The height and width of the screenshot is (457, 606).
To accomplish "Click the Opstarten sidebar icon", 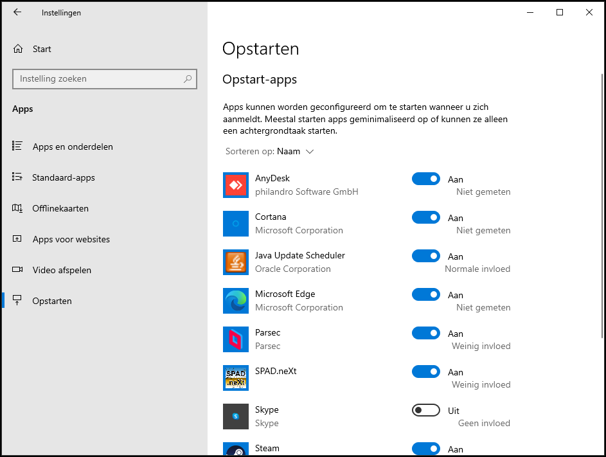I will click(x=17, y=300).
